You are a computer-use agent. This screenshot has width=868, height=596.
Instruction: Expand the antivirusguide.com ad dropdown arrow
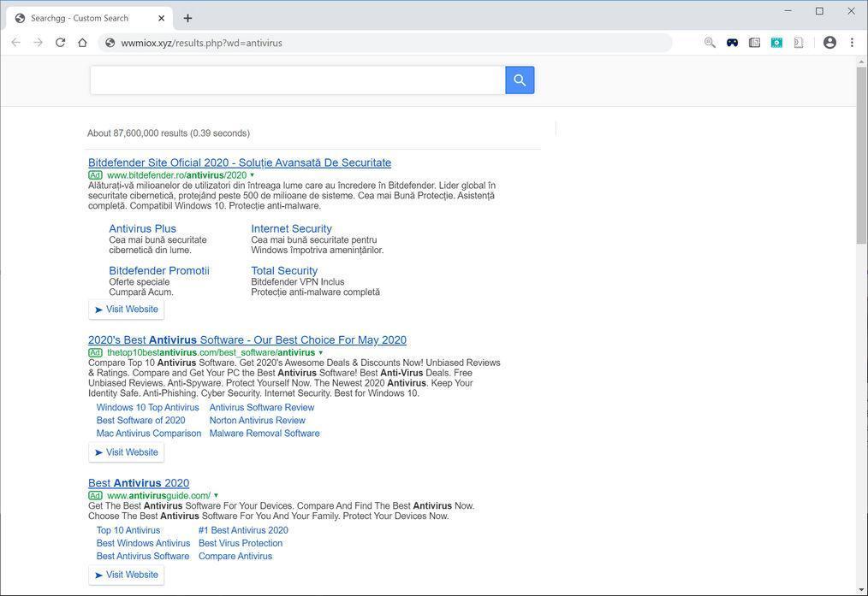pyautogui.click(x=216, y=496)
